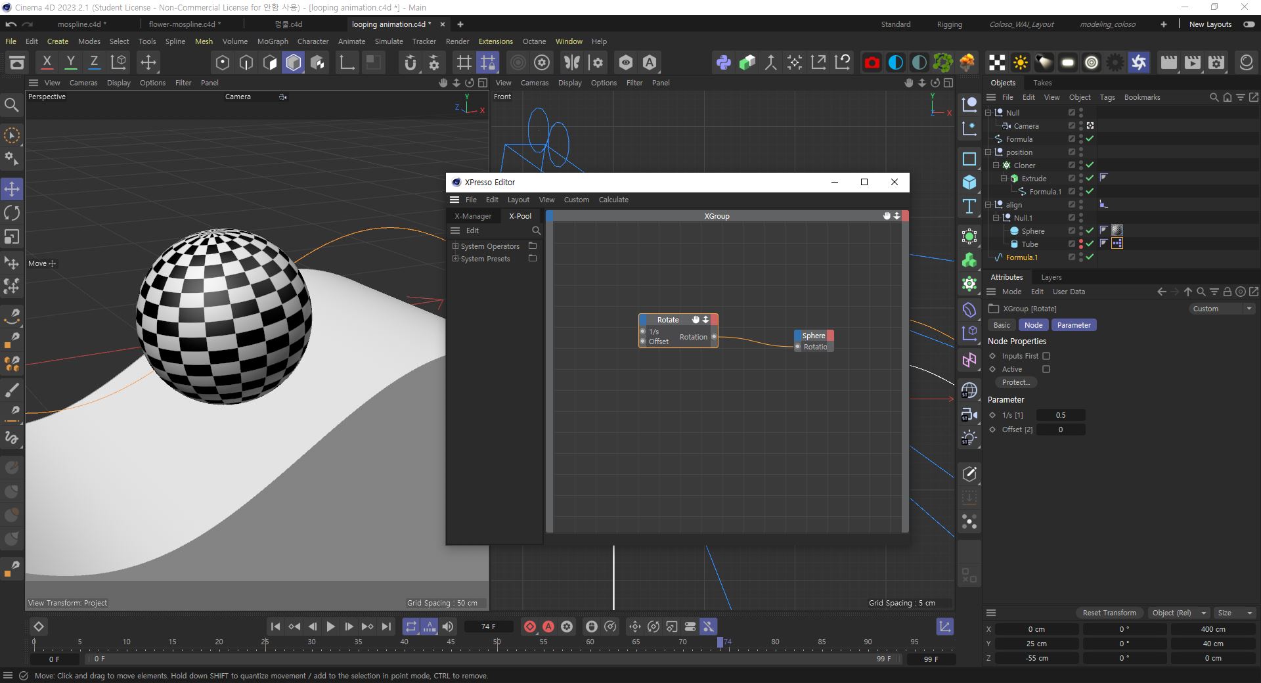Select the Move tool in left toolbar
The width and height of the screenshot is (1261, 683).
pyautogui.click(x=12, y=189)
